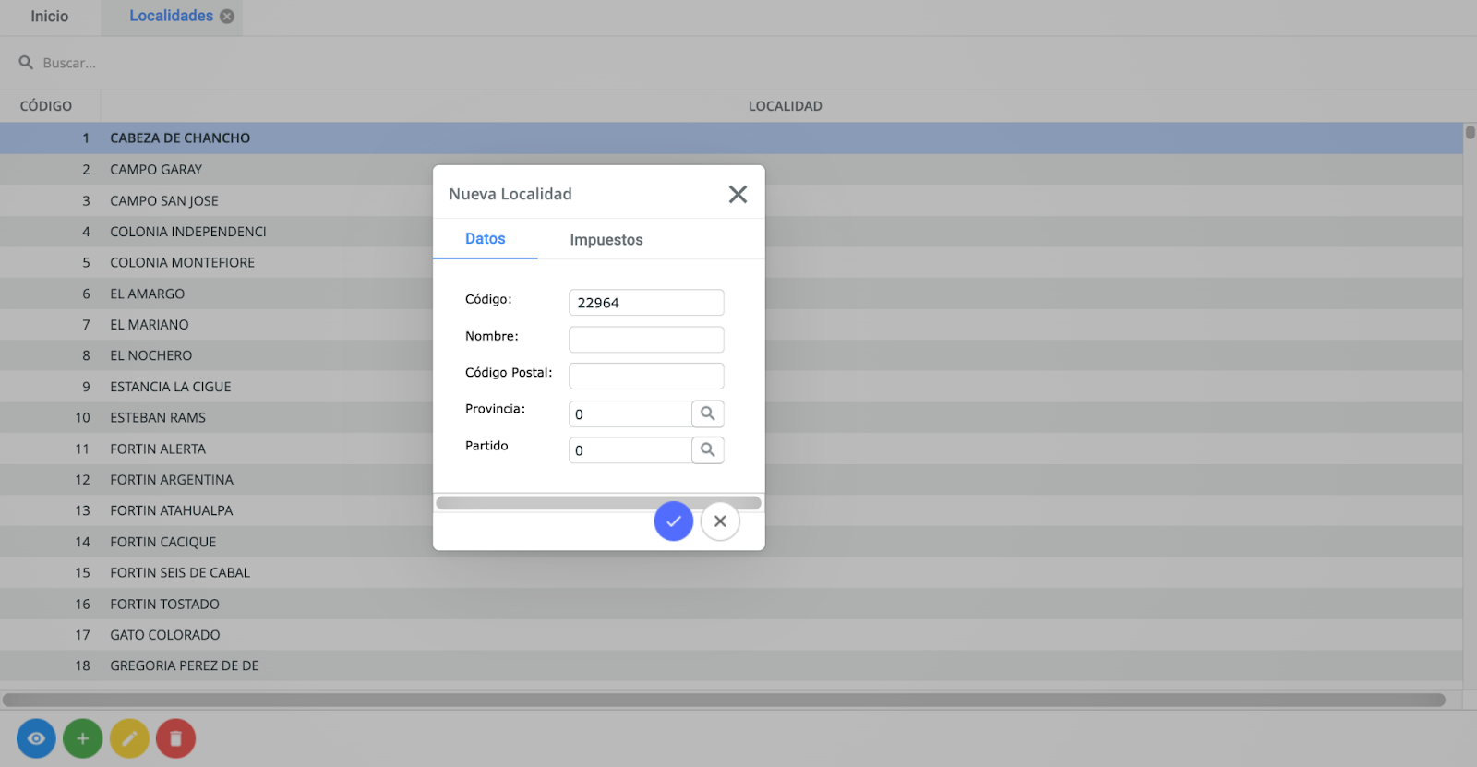Click the Partido value field
Viewport: 1477px width, 767px height.
point(630,449)
